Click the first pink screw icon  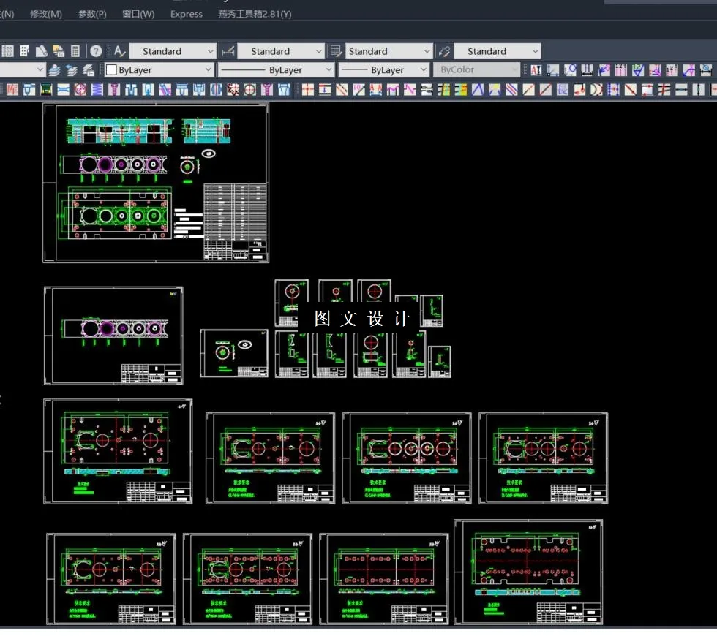114,89
